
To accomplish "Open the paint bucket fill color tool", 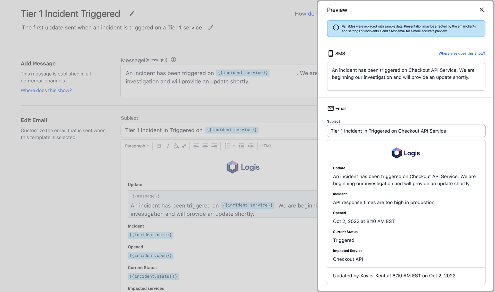I will pyautogui.click(x=176, y=146).
